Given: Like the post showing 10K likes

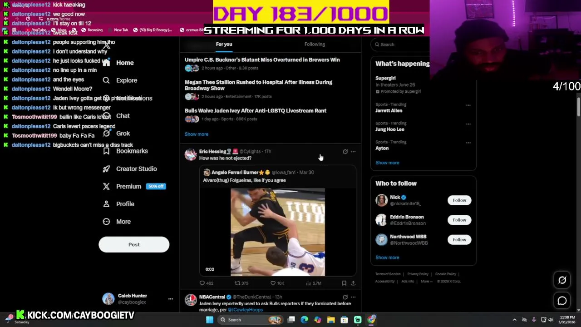Looking at the screenshot, I should pos(273,283).
